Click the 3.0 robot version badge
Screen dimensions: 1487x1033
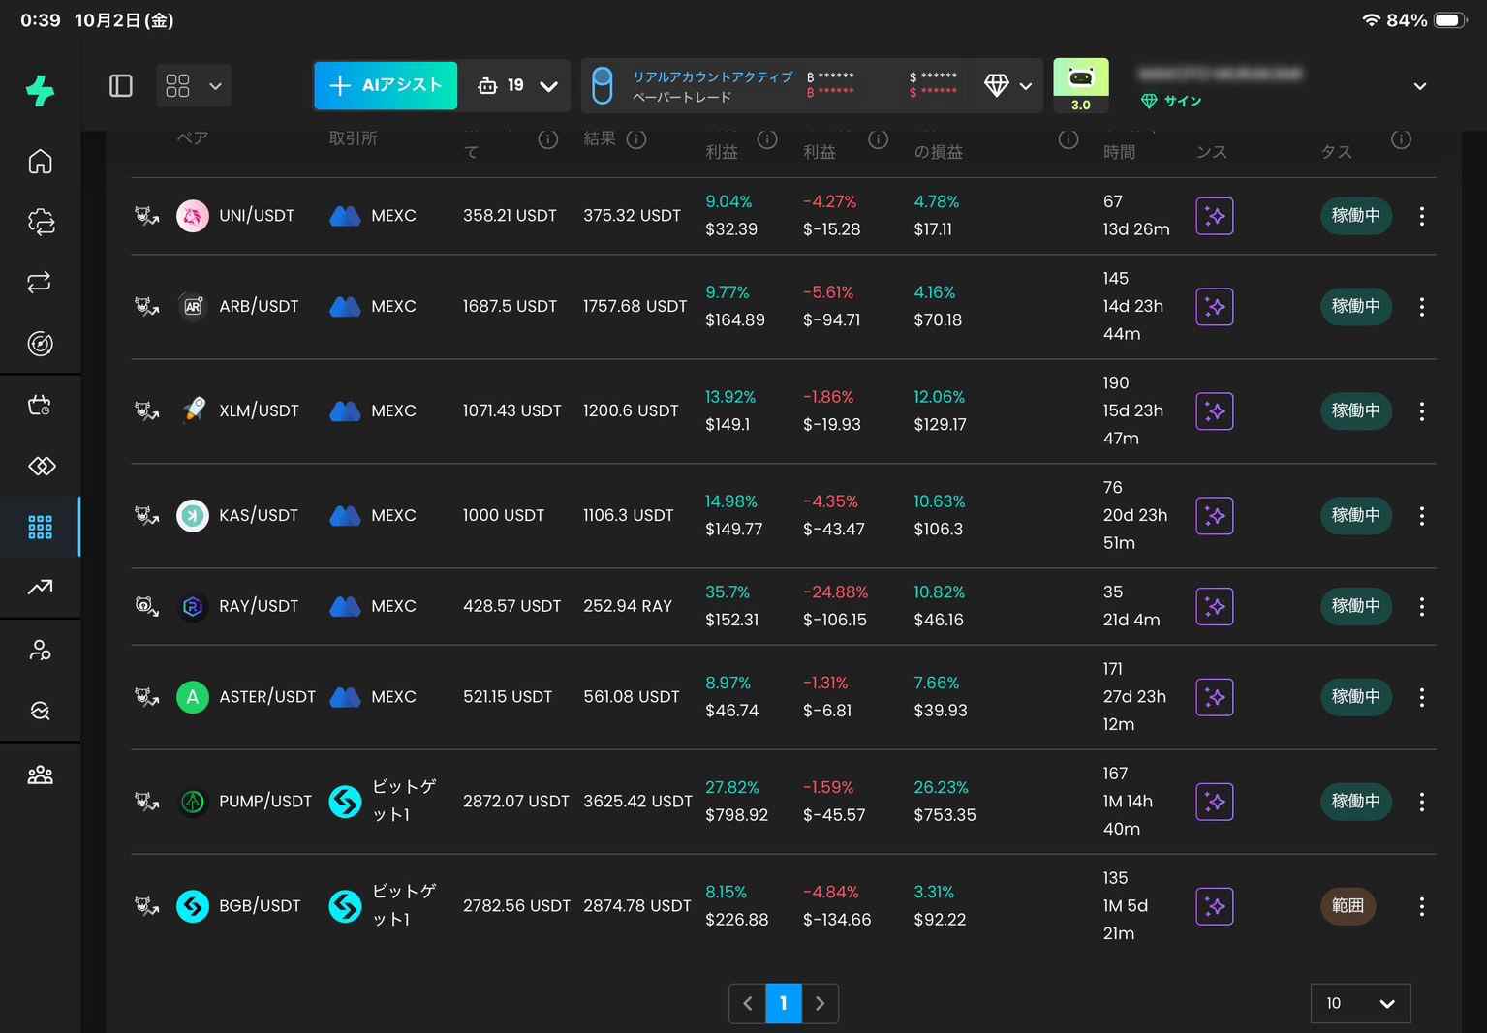[1081, 85]
